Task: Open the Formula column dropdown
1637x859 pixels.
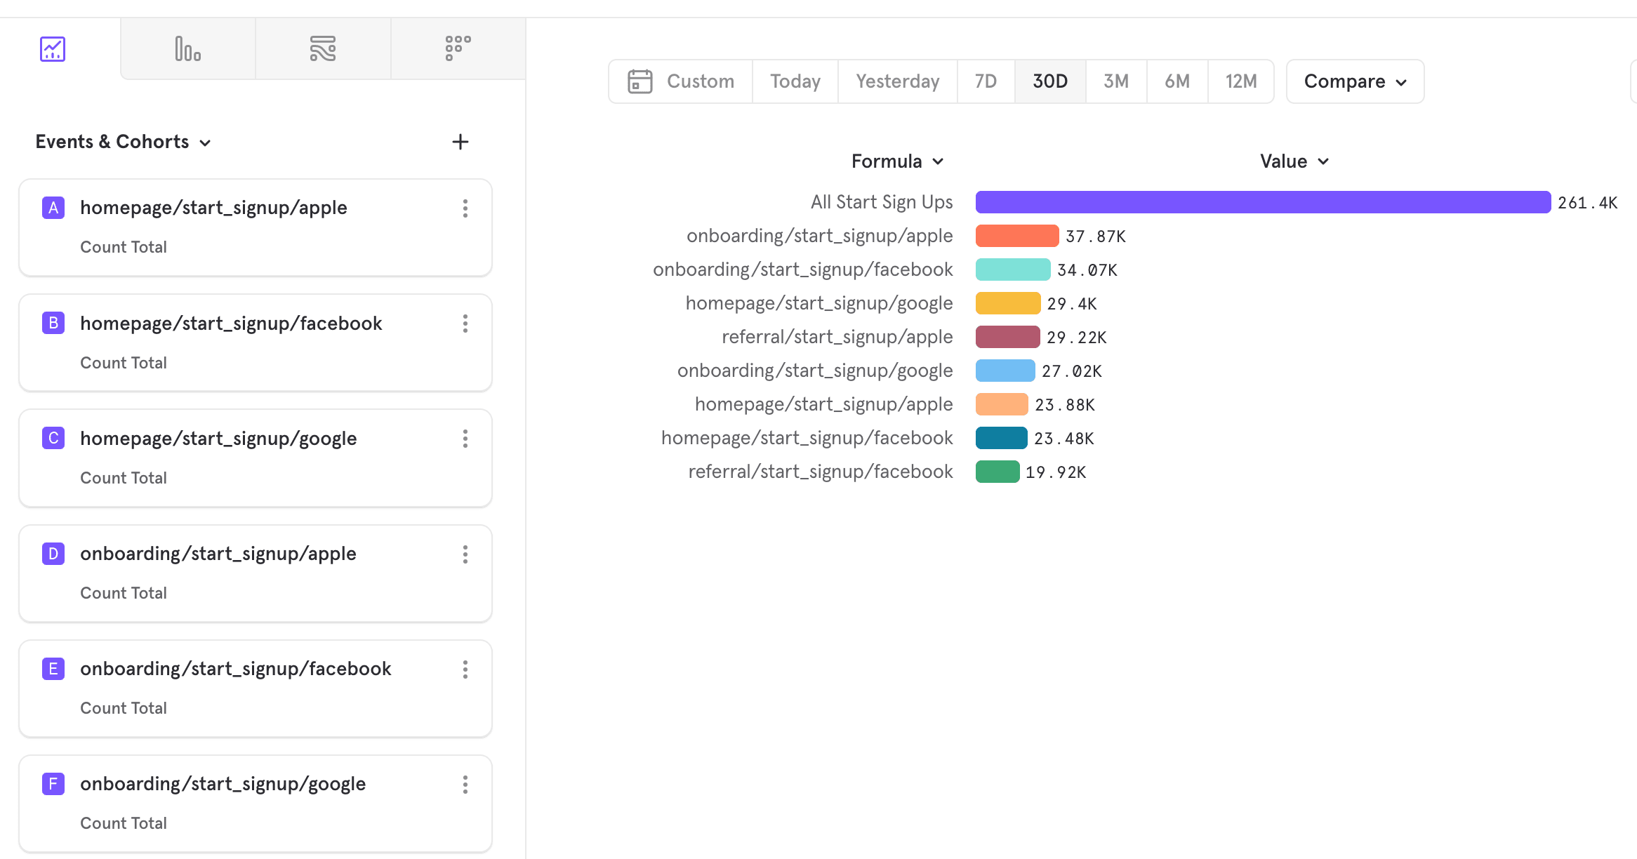Action: coord(897,161)
